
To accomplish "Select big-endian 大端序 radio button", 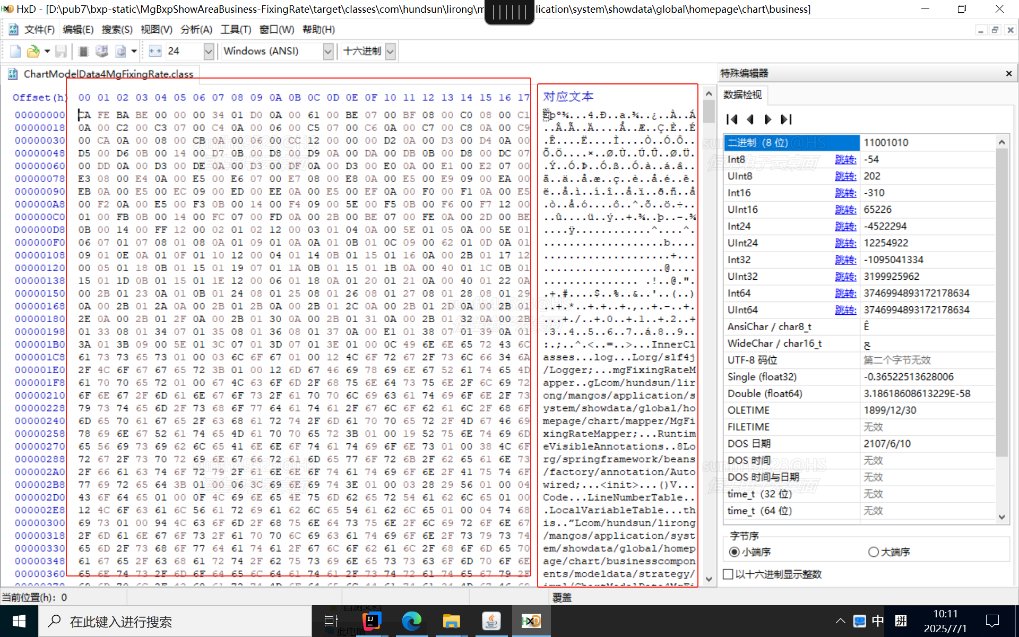I will pos(873,552).
